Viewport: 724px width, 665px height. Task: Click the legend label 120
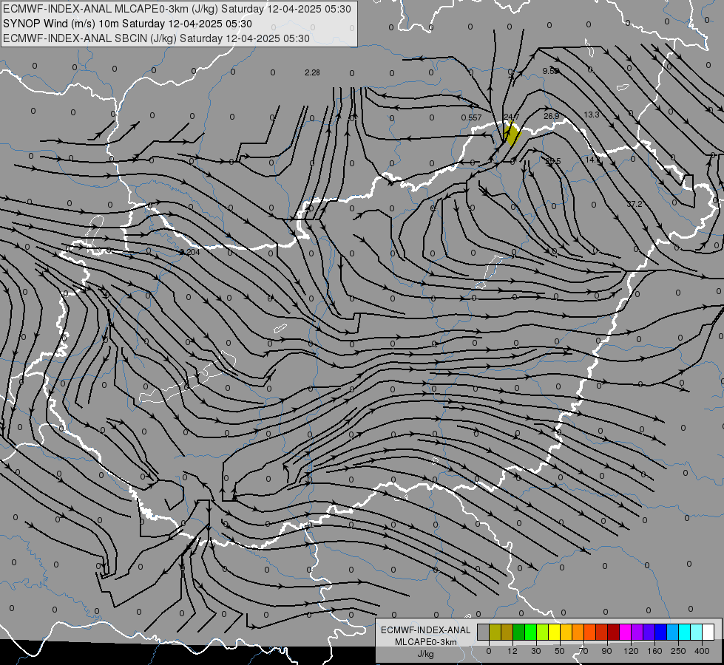pyautogui.click(x=631, y=651)
